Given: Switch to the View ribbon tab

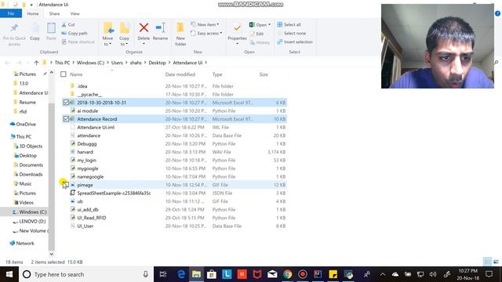Looking at the screenshot, I should click(75, 14).
